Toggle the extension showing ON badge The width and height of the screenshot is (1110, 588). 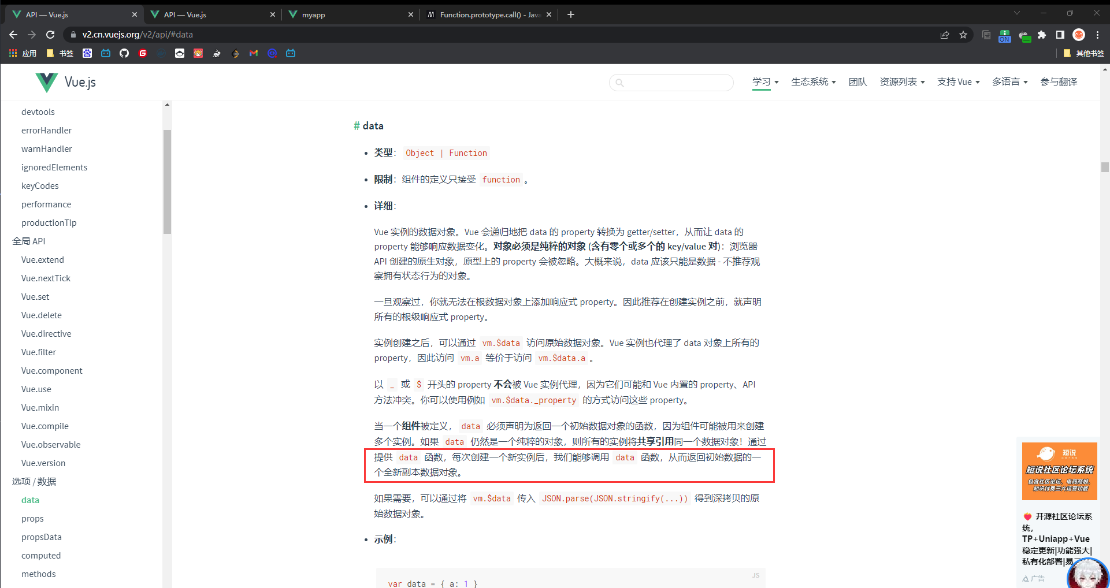pyautogui.click(x=1005, y=36)
